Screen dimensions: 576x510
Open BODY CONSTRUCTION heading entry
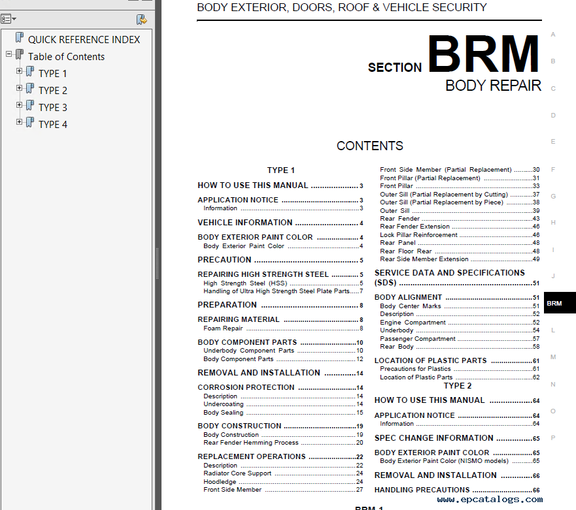pyautogui.click(x=280, y=426)
